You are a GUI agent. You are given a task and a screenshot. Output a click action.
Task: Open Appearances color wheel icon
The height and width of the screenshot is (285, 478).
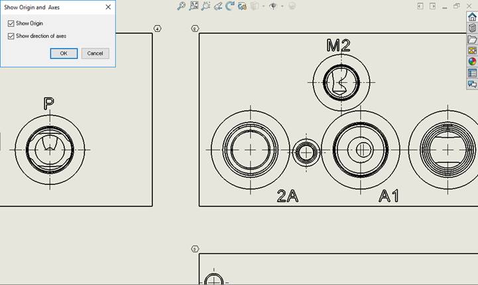click(472, 62)
